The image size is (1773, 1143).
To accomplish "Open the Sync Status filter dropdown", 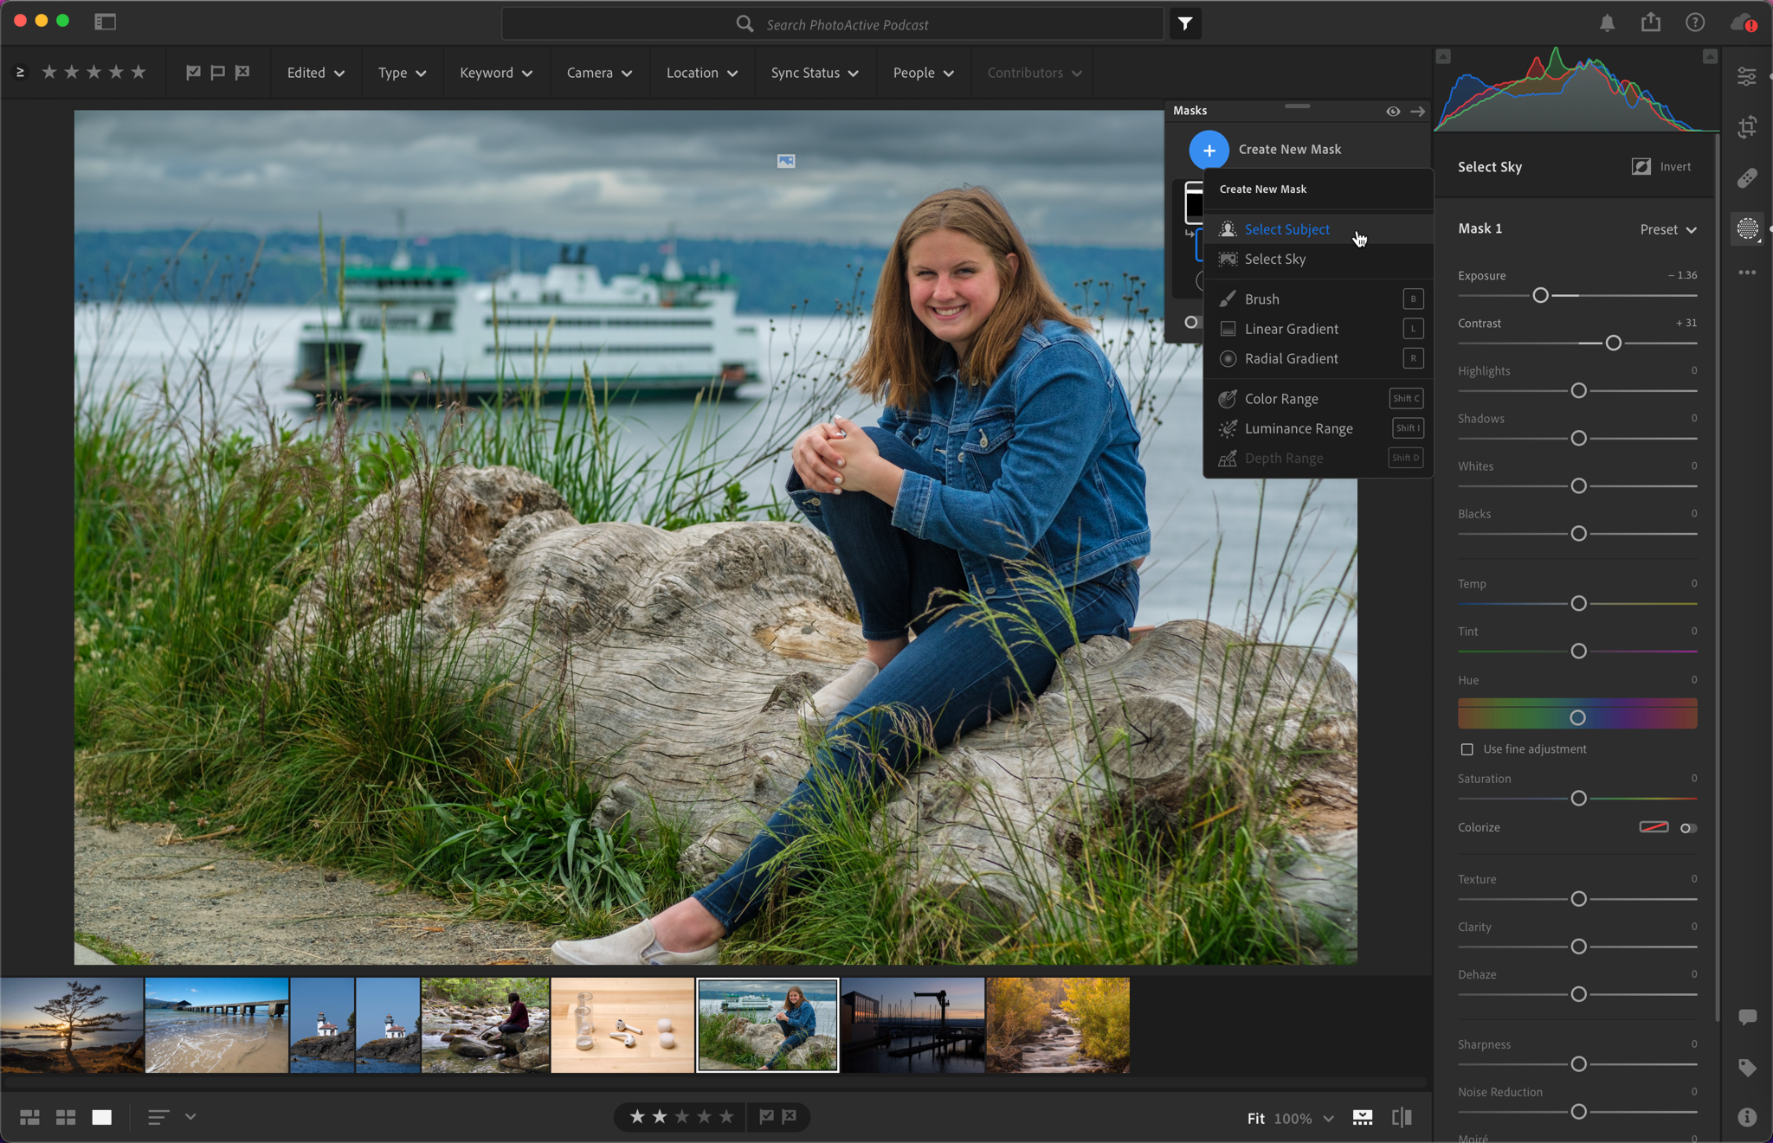I will (815, 73).
